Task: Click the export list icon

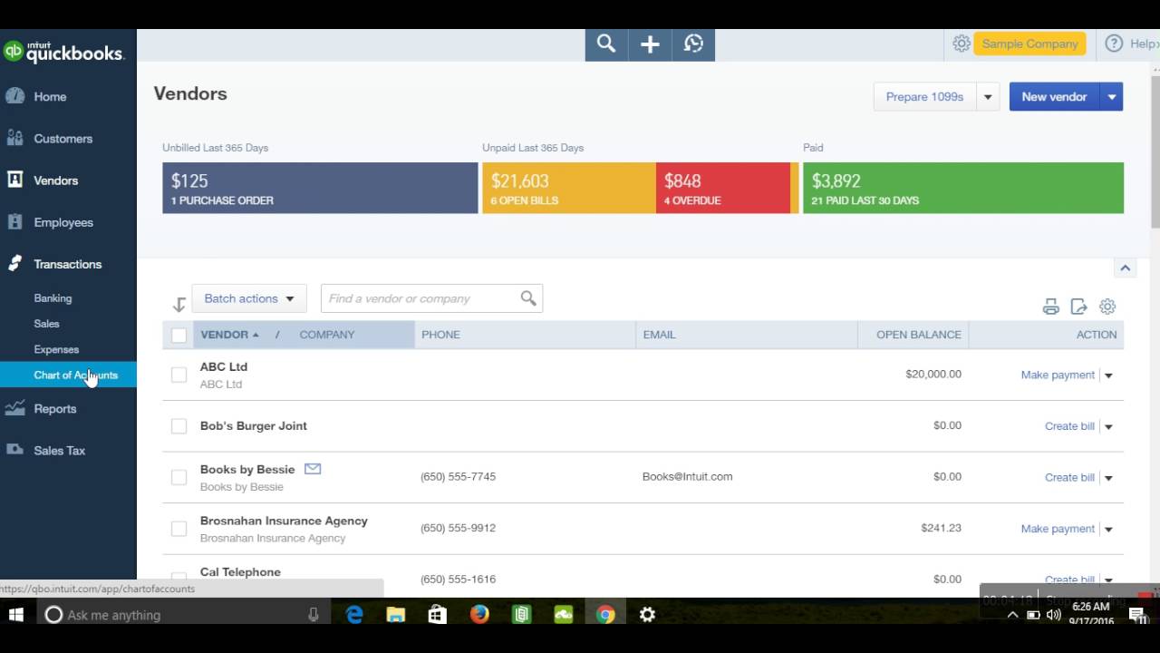Action: pyautogui.click(x=1078, y=307)
